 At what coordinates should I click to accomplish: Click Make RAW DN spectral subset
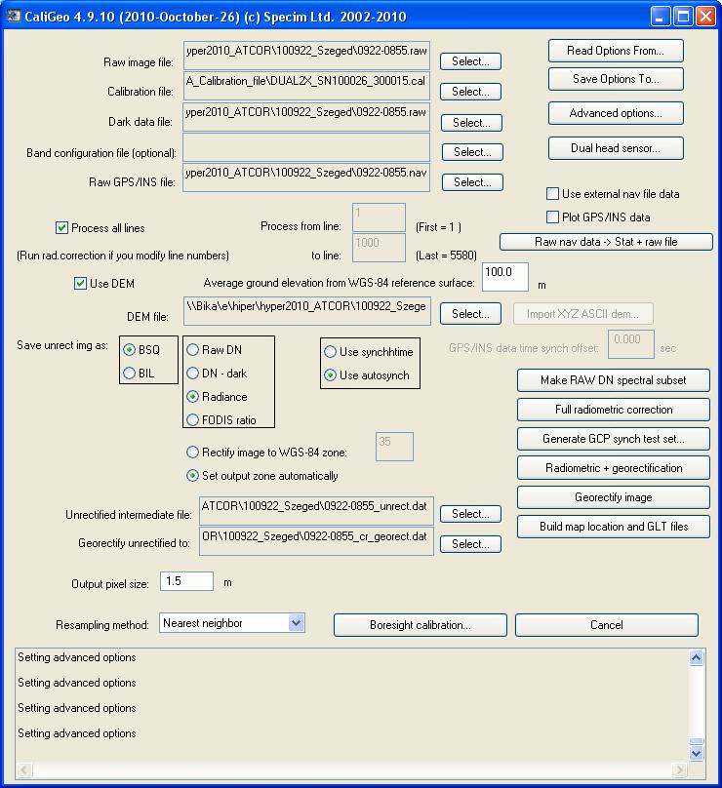point(614,380)
